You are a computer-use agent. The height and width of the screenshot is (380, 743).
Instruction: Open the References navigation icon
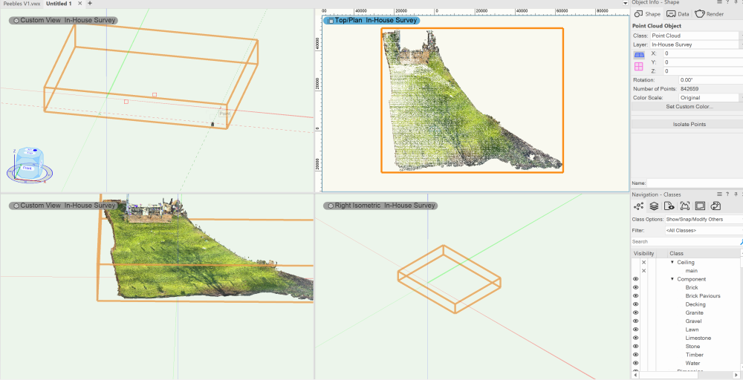pyautogui.click(x=715, y=206)
